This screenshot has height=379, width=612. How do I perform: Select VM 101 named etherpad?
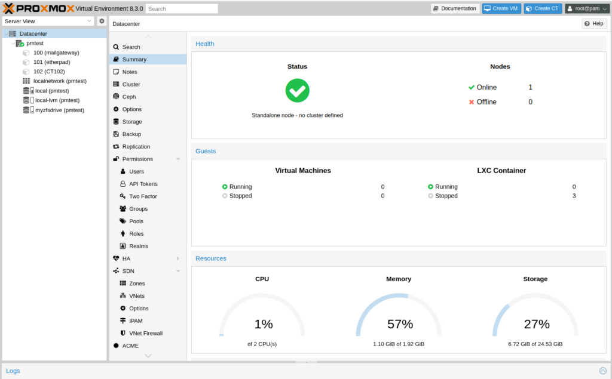pos(51,62)
